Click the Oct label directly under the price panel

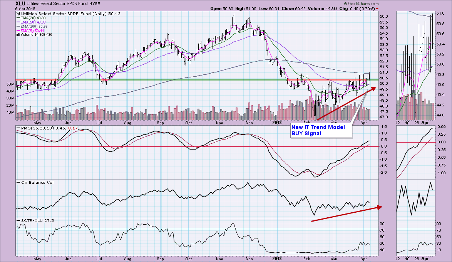click(189, 123)
